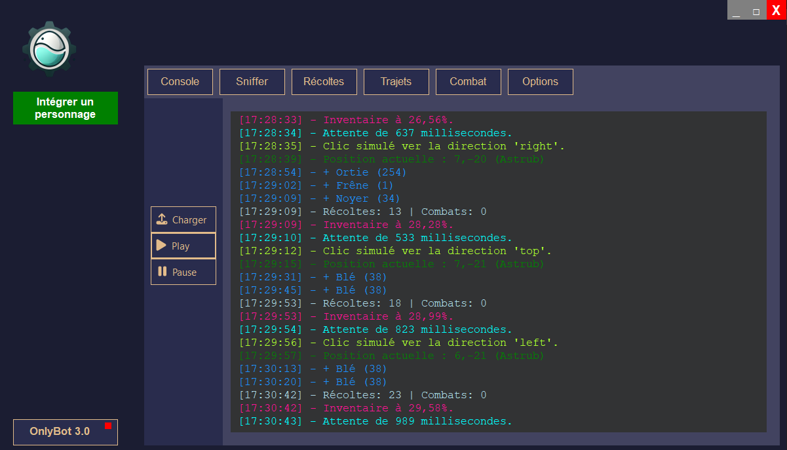
Task: Open the Options tab
Action: (541, 82)
